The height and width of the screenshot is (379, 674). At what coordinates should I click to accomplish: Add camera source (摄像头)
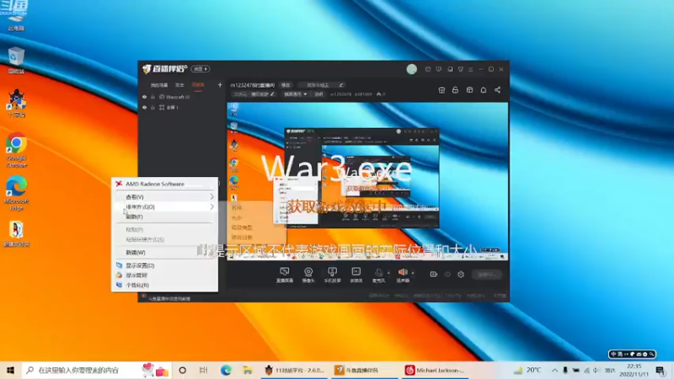(308, 275)
